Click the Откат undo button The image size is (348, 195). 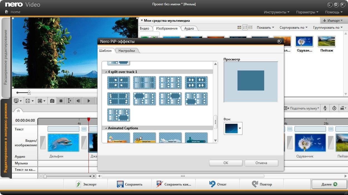pos(218,184)
